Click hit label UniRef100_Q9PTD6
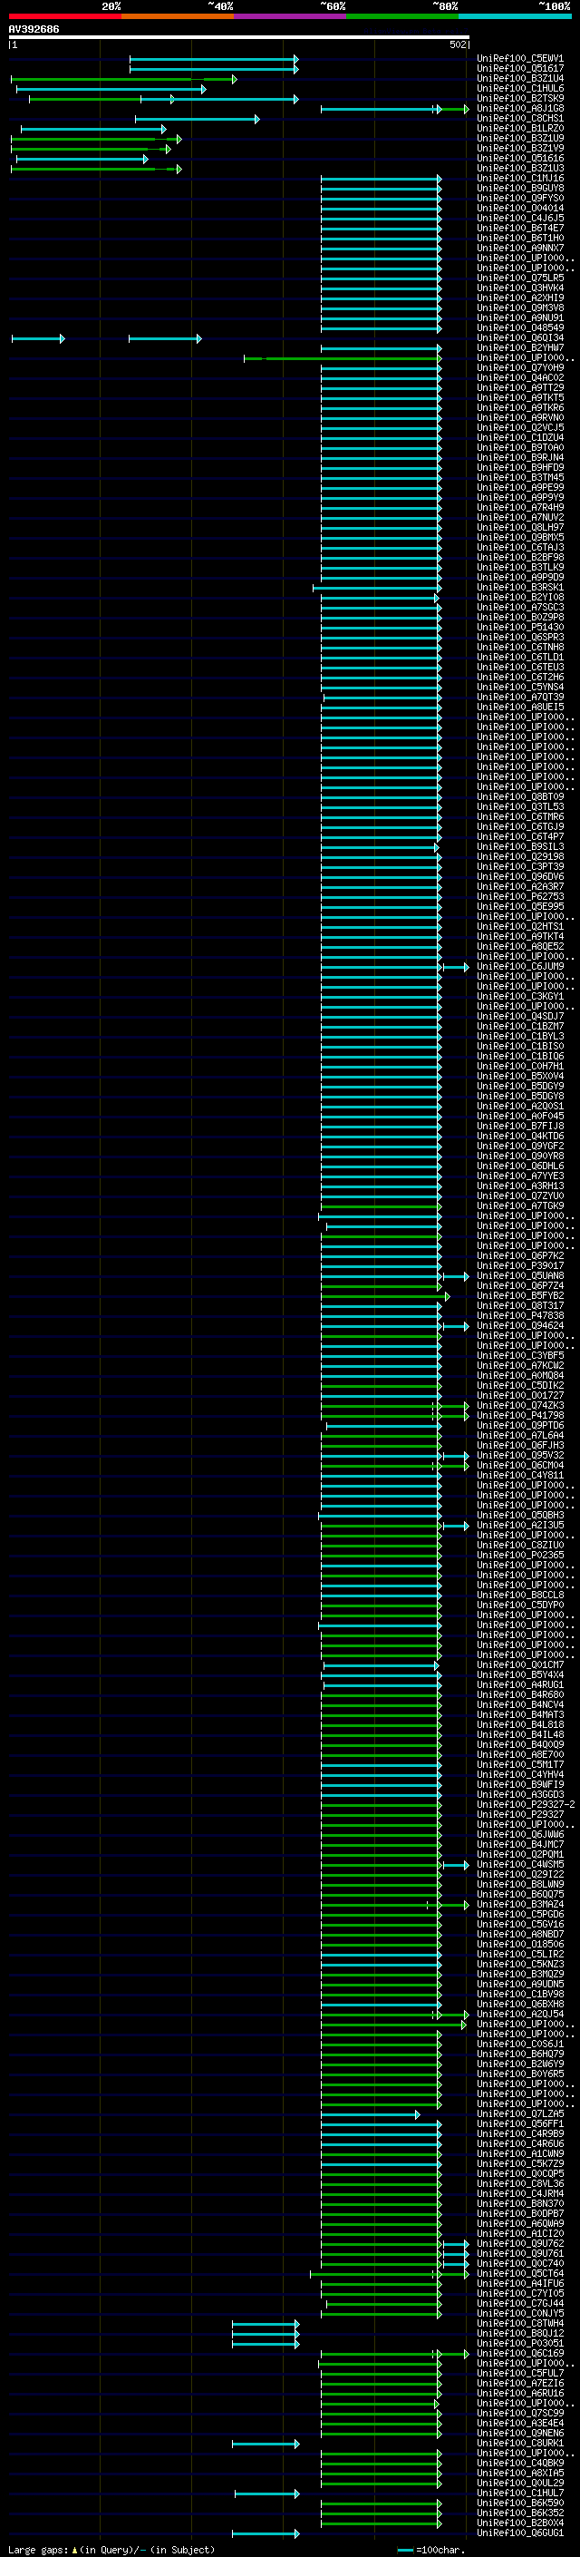 coord(519,1427)
